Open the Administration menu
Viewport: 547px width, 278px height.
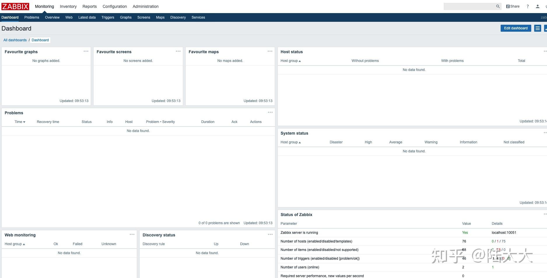[145, 6]
